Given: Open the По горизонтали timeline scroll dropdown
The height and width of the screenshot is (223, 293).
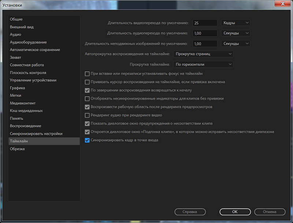Looking at the screenshot, I should coord(203,64).
